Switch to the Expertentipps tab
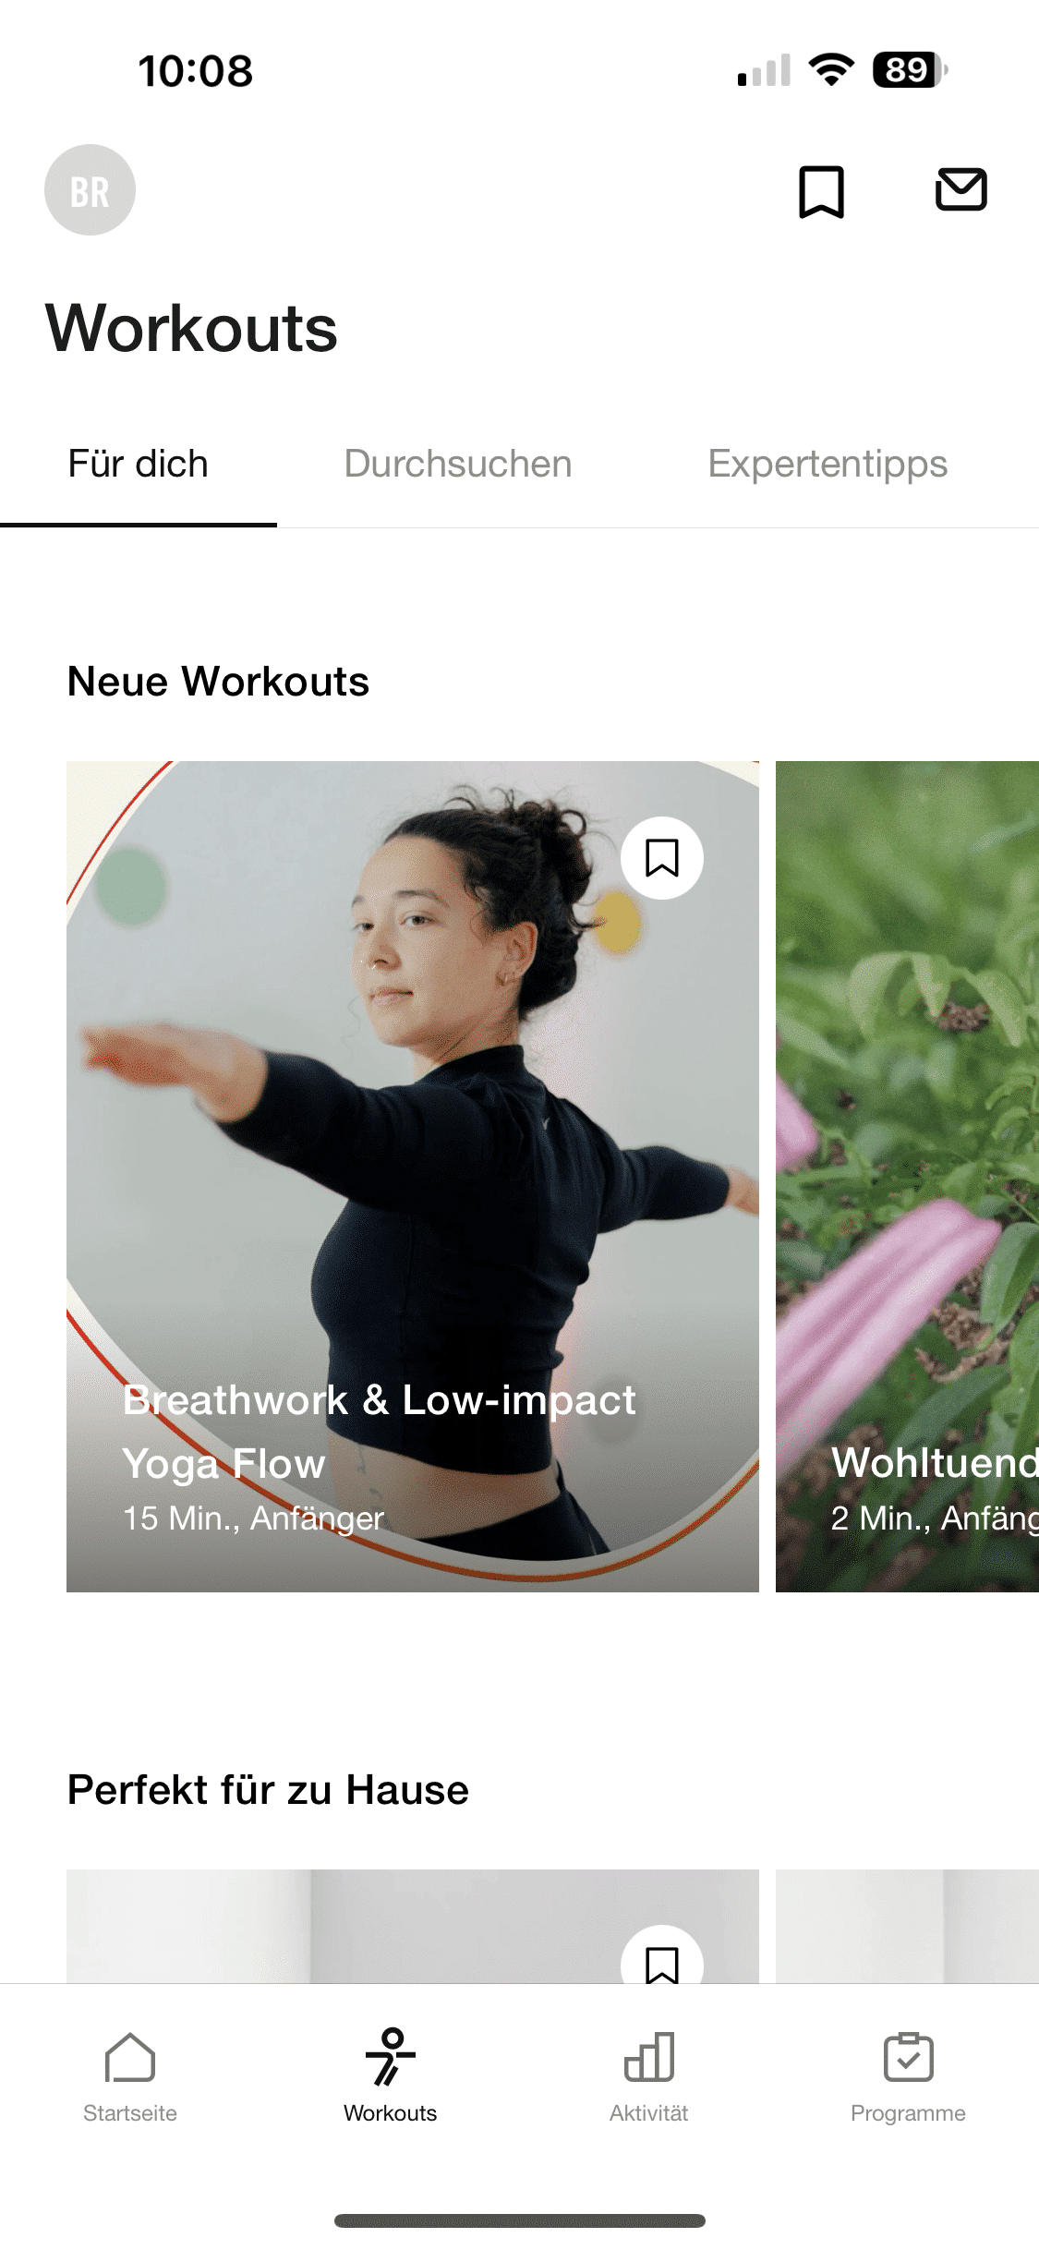 (x=828, y=464)
